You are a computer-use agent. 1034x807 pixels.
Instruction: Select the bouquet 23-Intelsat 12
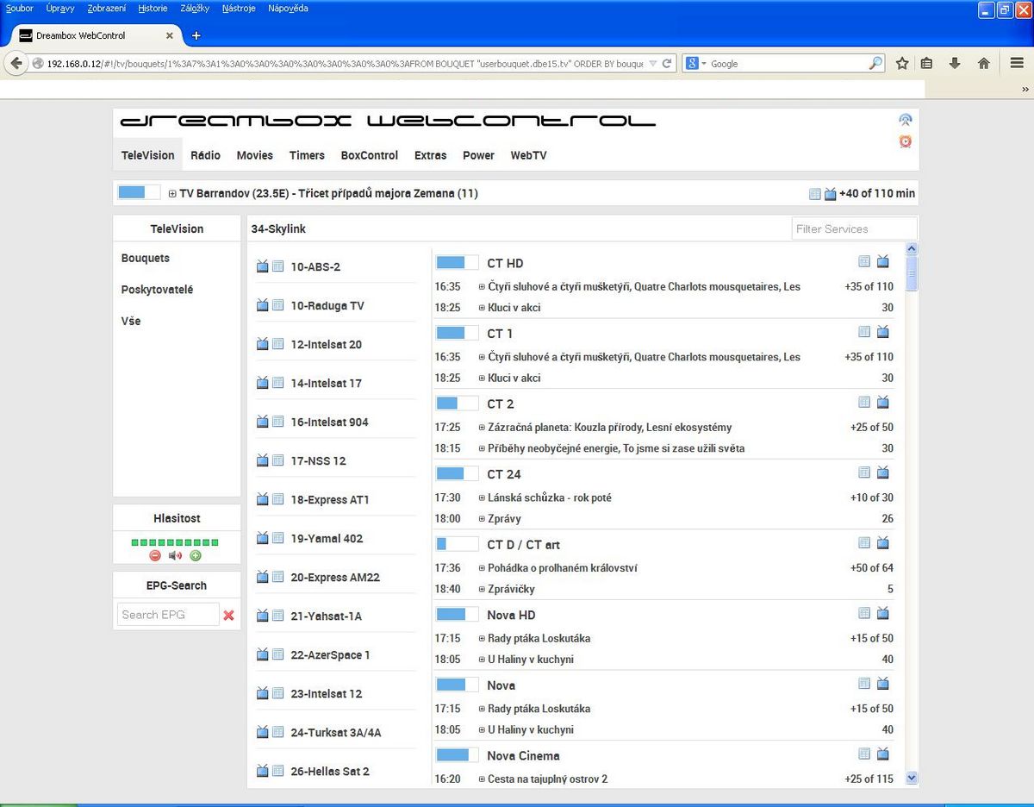(327, 693)
